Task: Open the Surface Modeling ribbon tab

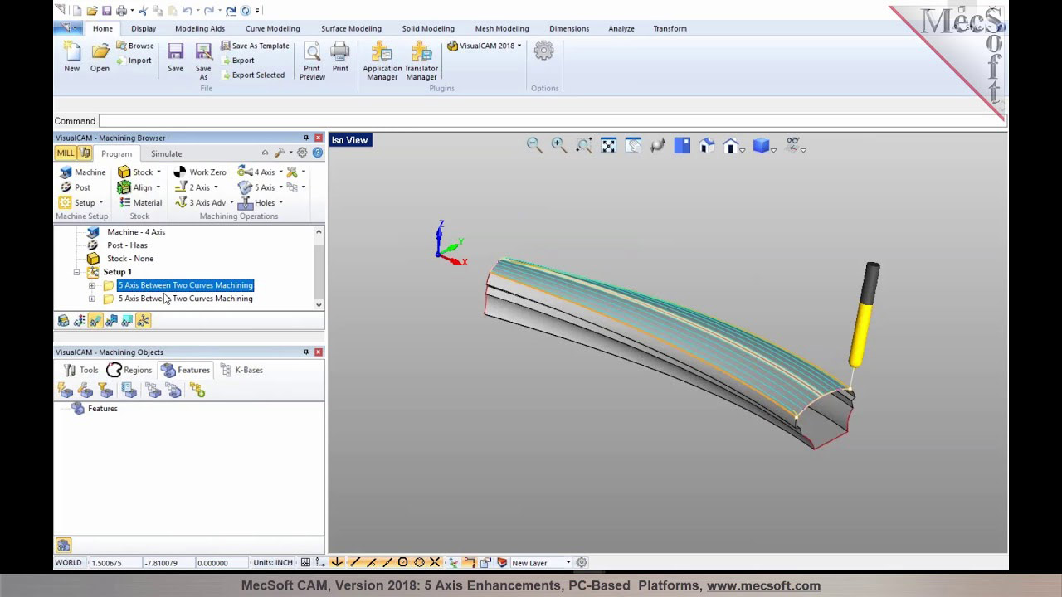Action: (351, 28)
